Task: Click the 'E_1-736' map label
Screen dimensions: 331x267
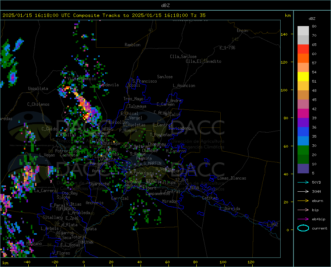Action: (x=227, y=48)
